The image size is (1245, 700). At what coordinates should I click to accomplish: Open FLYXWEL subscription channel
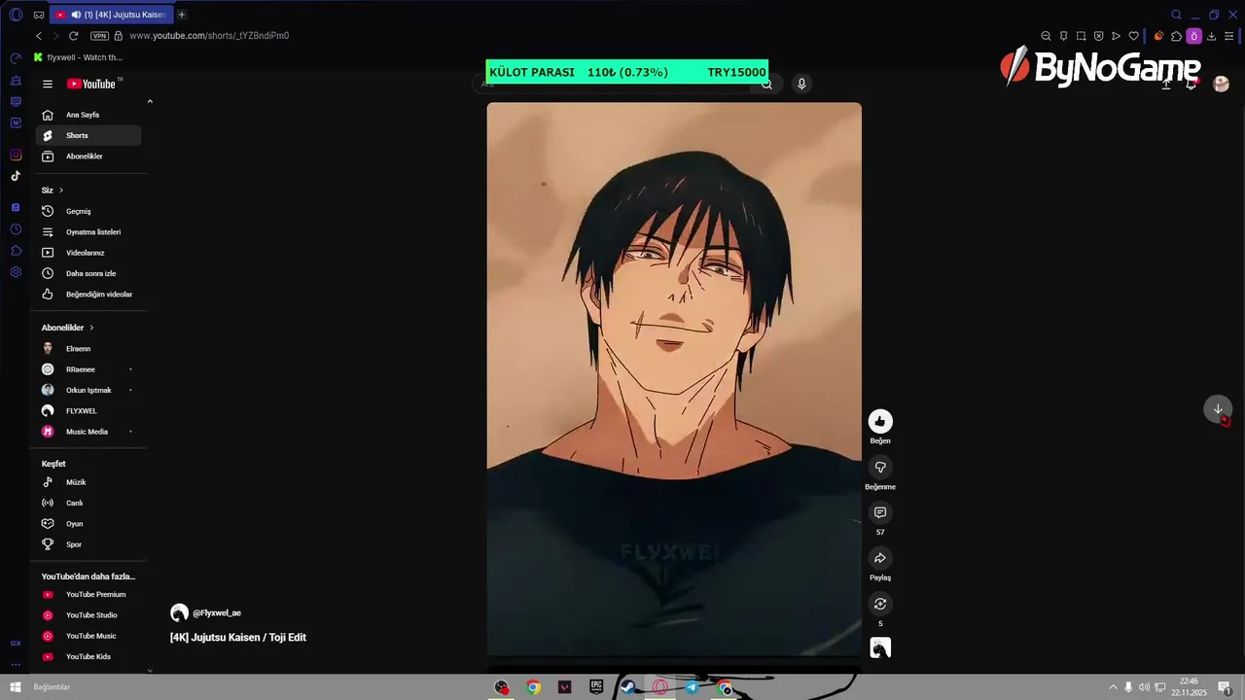pos(89,410)
